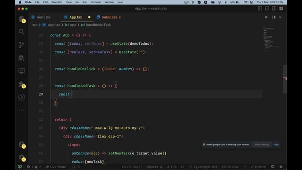Expand the src breadcrumb
This screenshot has height=170, width=302.
[x=35, y=25]
